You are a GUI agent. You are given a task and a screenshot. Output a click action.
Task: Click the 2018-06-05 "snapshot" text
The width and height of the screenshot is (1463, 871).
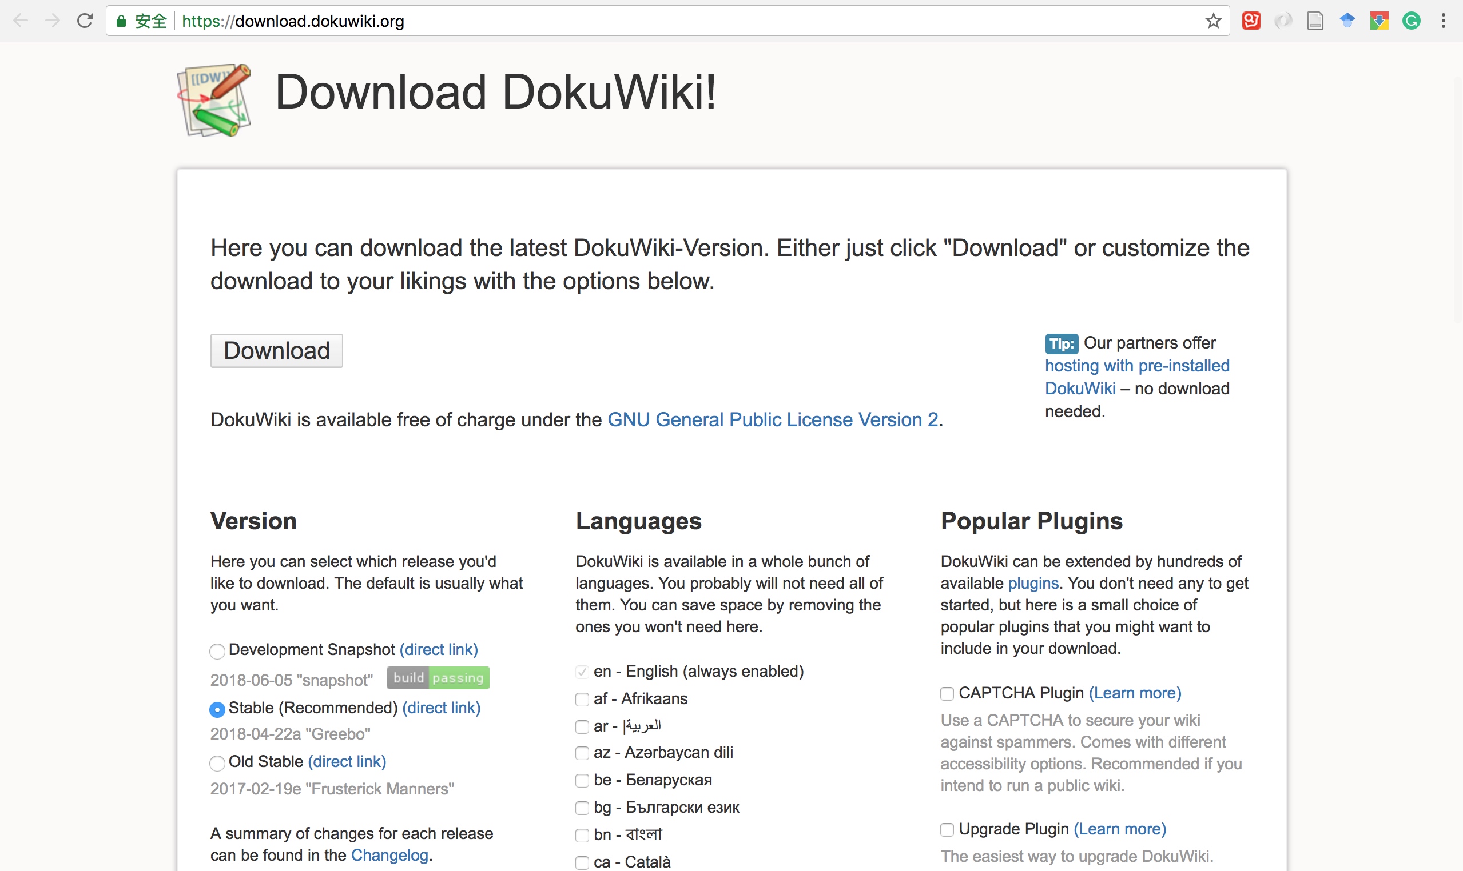291,680
